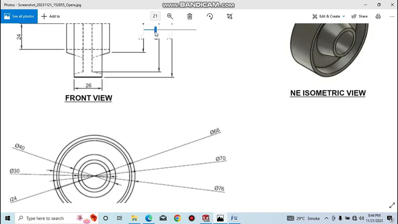This screenshot has width=398, height=224.
Task: Select the crop tool
Action: click(230, 16)
